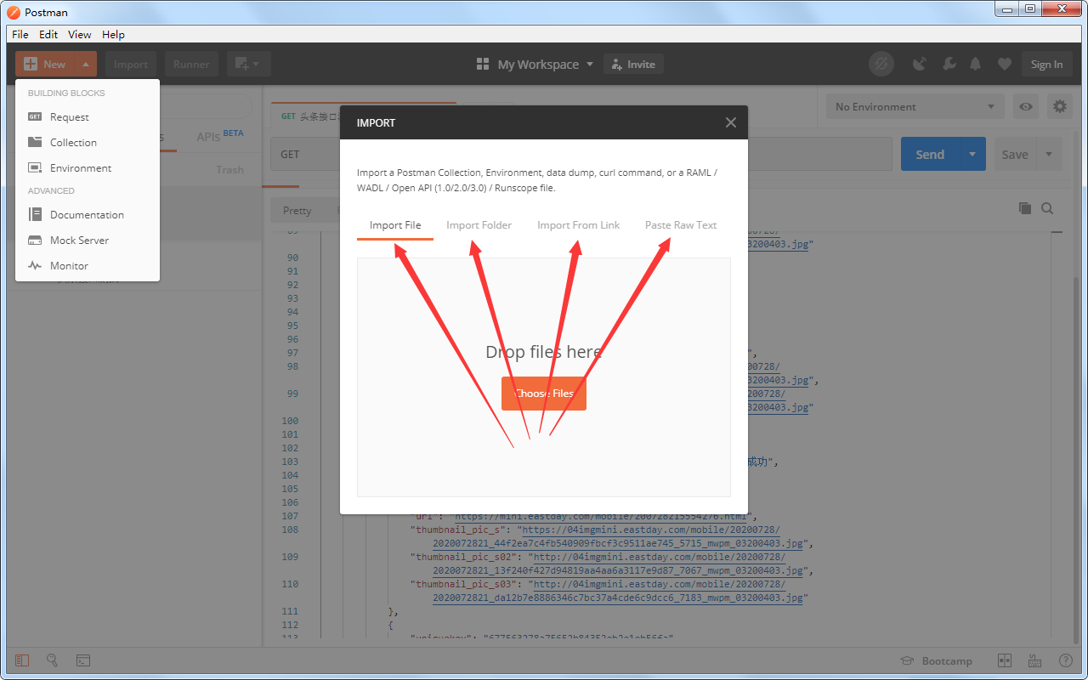
Task: Click the Postman app icon in title bar
Action: tap(14, 12)
